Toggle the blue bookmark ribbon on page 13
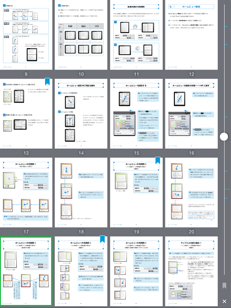The image size is (231, 308). tap(47, 82)
